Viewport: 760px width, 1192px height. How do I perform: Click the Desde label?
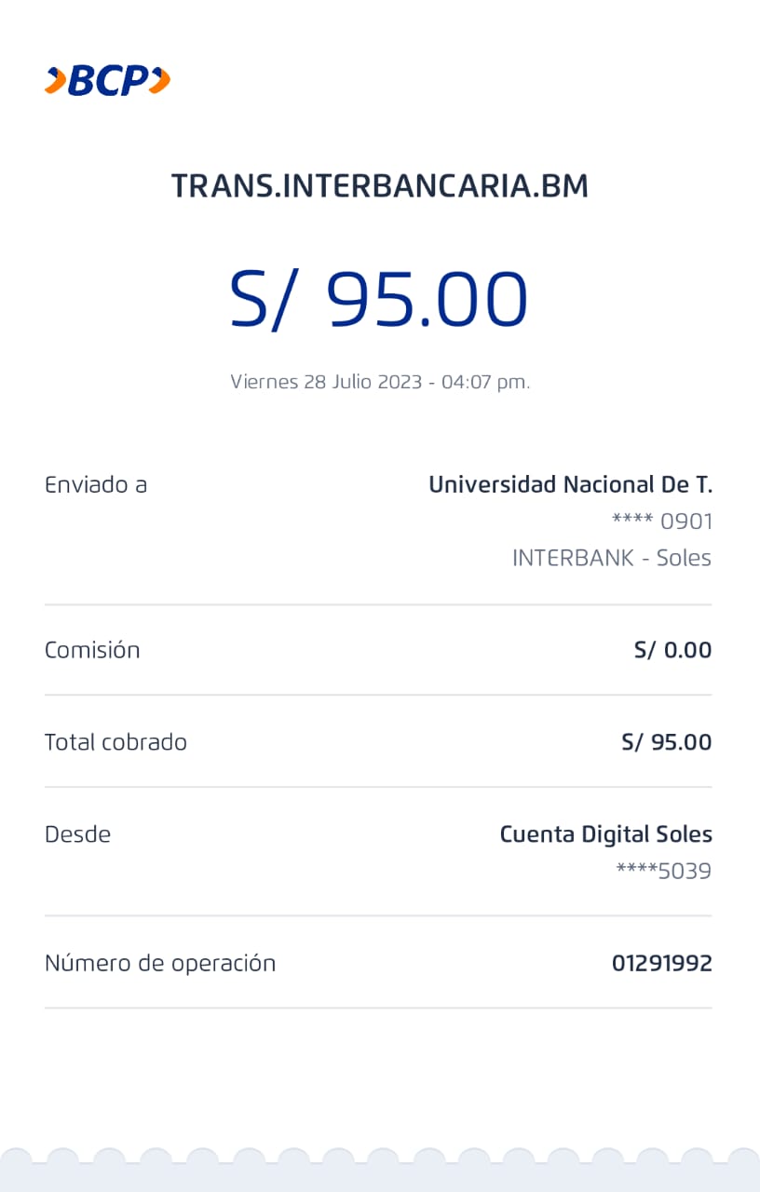click(77, 834)
